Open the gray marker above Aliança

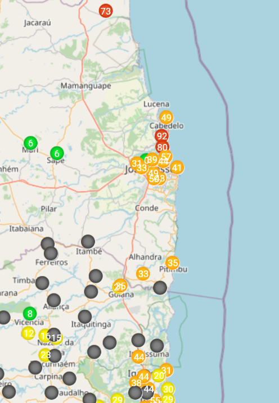click(54, 300)
